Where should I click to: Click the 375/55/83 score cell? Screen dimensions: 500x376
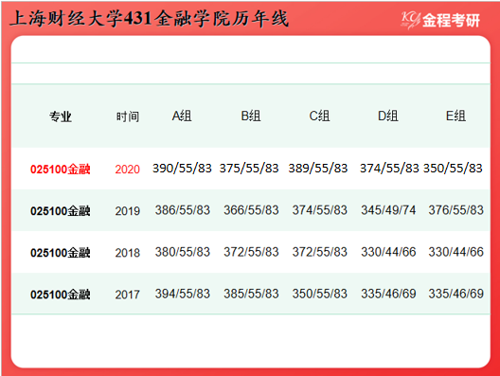click(249, 168)
